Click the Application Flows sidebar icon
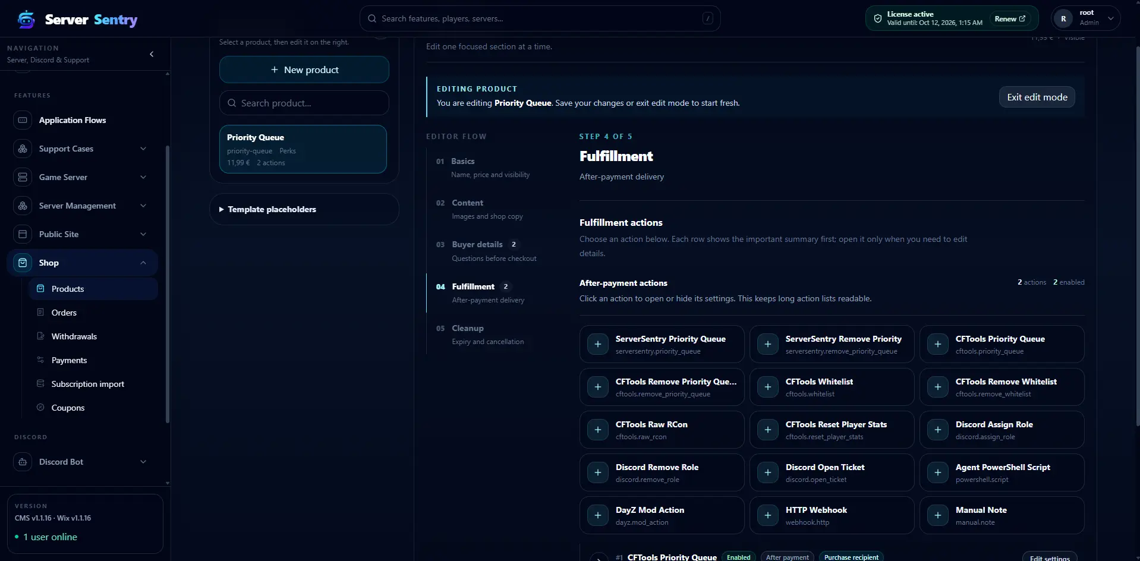Screen dimensions: 1140x561 pos(23,120)
